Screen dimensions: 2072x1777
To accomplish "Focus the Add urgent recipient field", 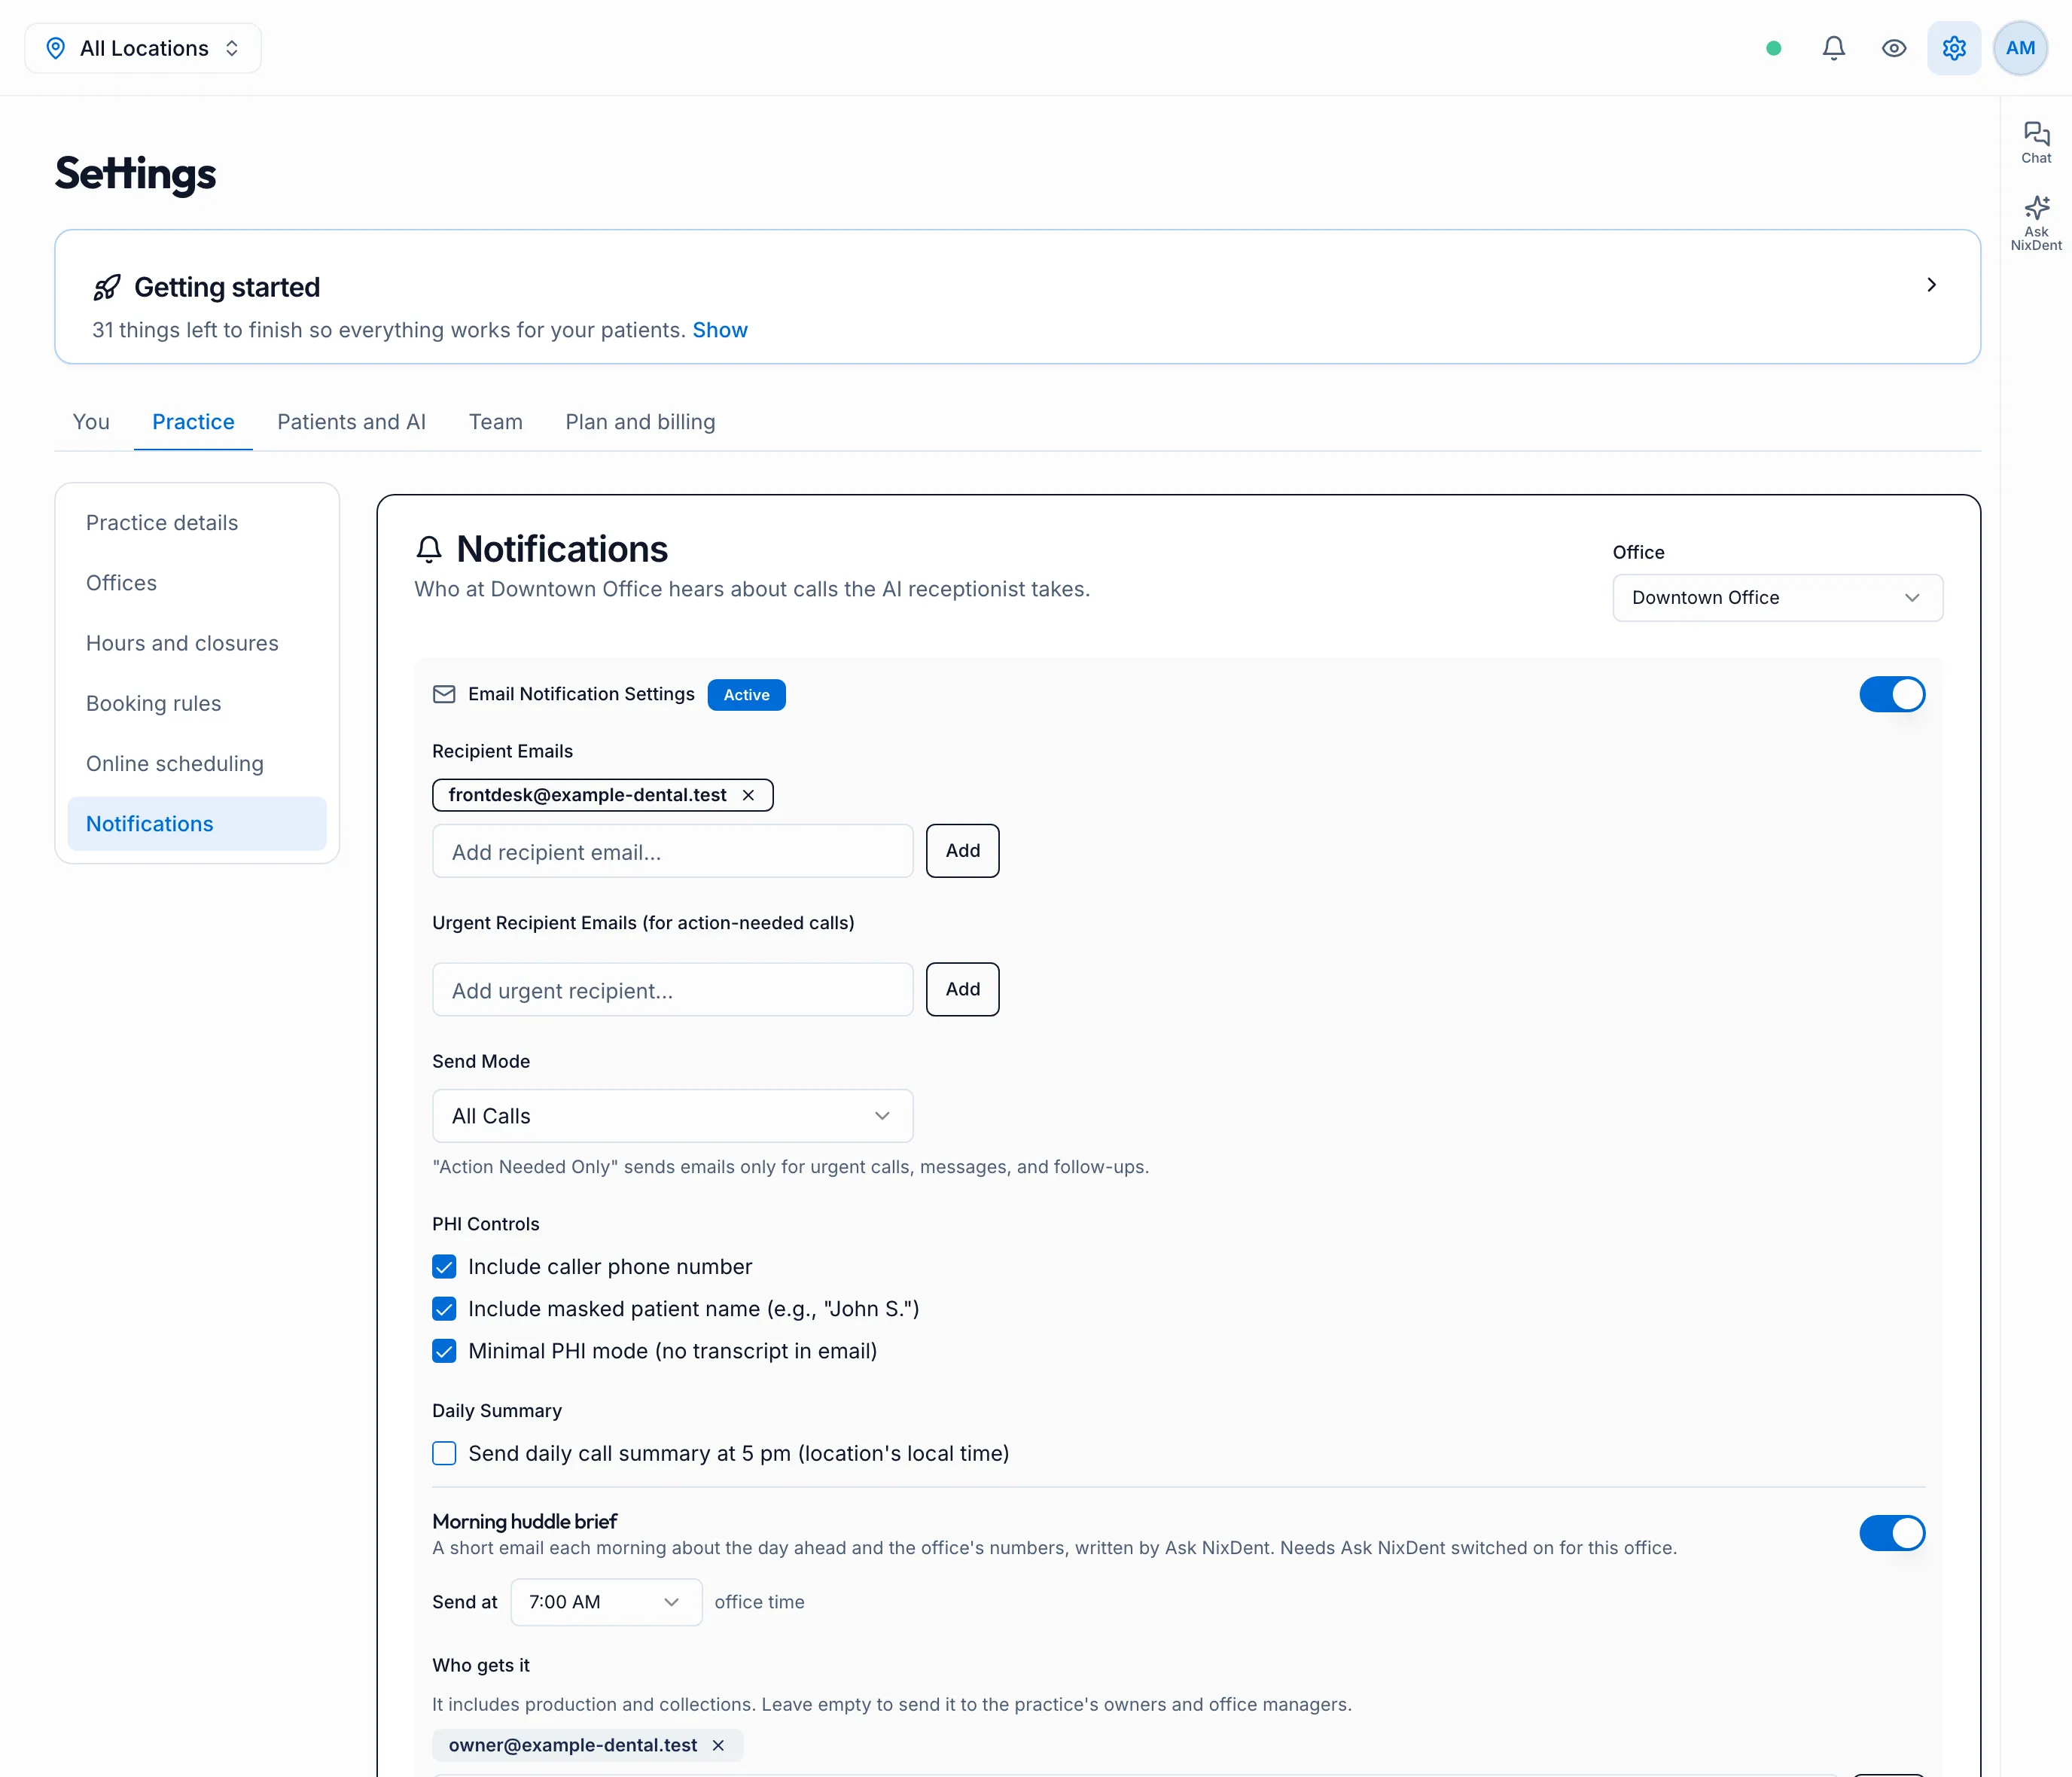I will 672,989.
